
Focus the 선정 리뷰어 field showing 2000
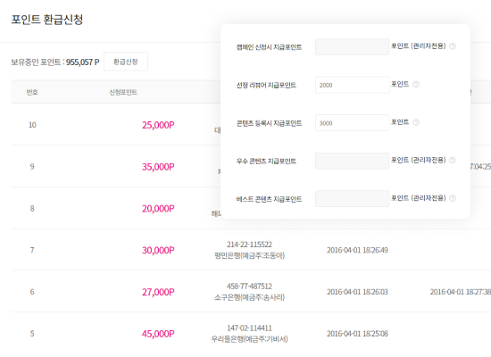(x=353, y=85)
